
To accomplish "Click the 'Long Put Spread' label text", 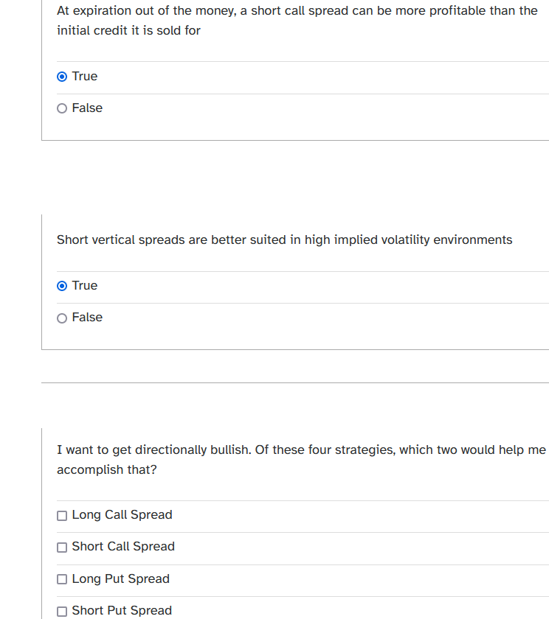I will pos(120,579).
